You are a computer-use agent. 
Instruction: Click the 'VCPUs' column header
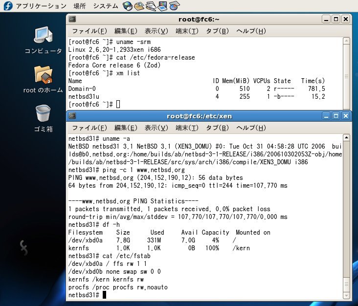pos(262,81)
